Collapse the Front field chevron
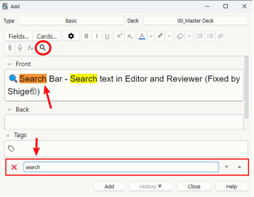Image resolution: width=254 pixels, height=197 pixels. click(10, 64)
